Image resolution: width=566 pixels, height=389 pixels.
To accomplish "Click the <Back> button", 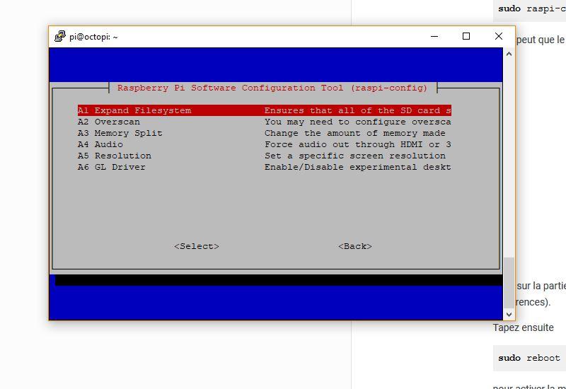I will coord(355,246).
